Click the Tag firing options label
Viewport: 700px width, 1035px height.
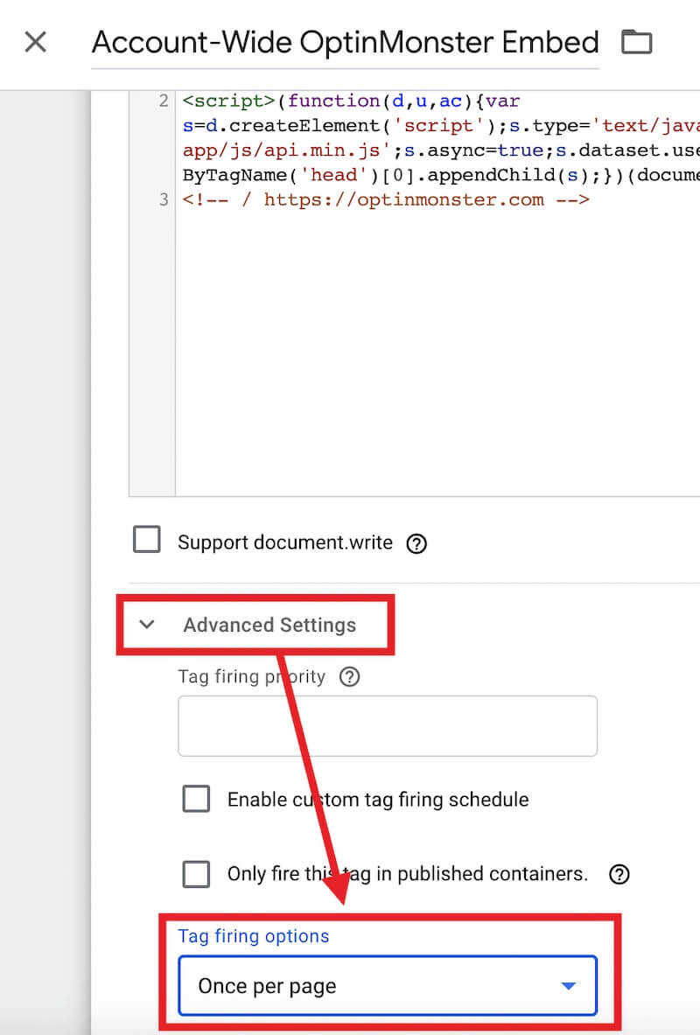(254, 936)
